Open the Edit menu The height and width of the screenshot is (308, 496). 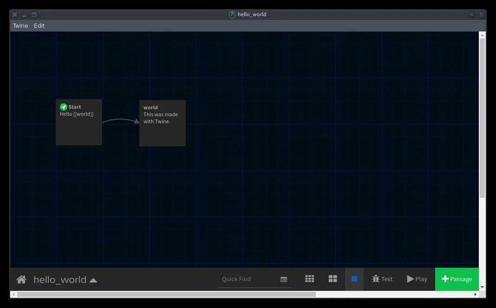(x=39, y=26)
